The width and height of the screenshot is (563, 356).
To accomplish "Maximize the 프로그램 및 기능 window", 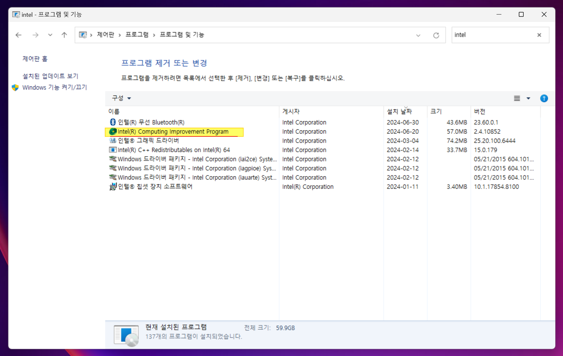I will coord(521,15).
